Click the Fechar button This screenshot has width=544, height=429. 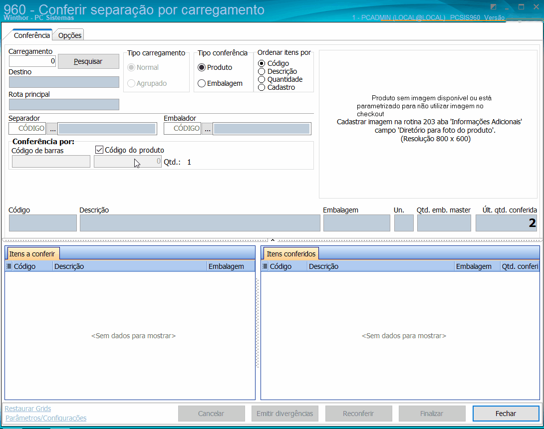coord(506,414)
